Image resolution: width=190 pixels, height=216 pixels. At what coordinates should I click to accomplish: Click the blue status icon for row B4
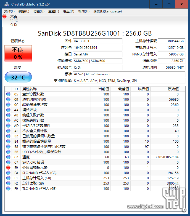pos(8,141)
